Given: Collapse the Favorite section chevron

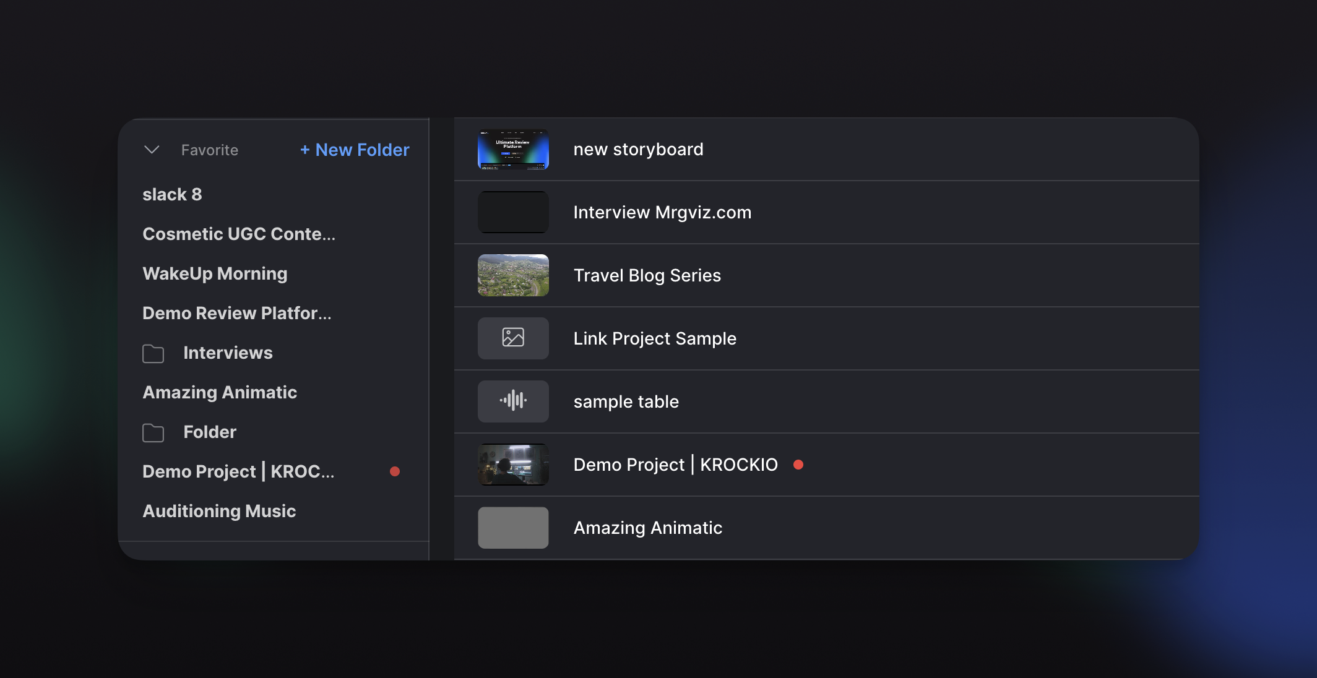Looking at the screenshot, I should click(152, 150).
